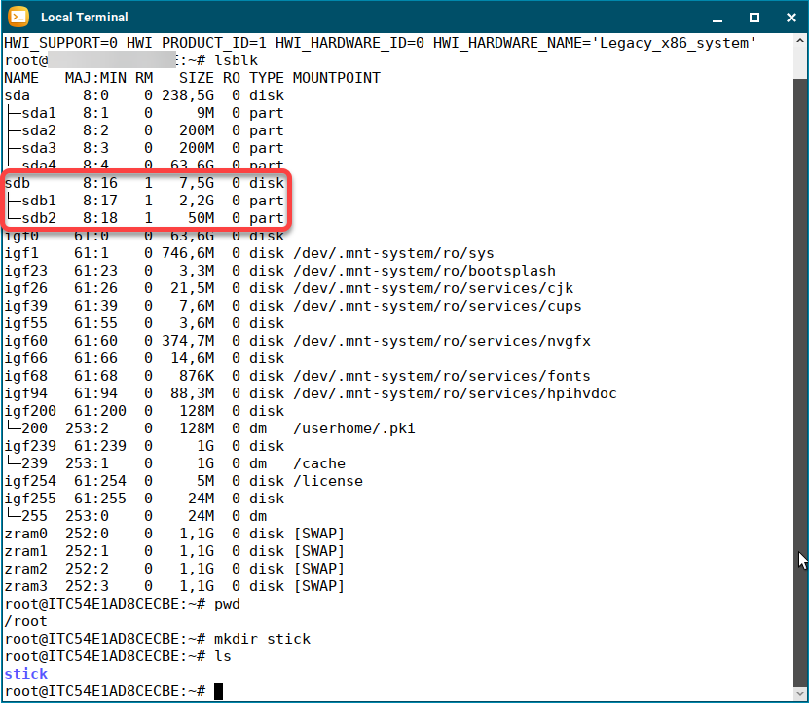Click the 'mkdir stick' command text
This screenshot has height=703, width=809.
pyautogui.click(x=262, y=639)
